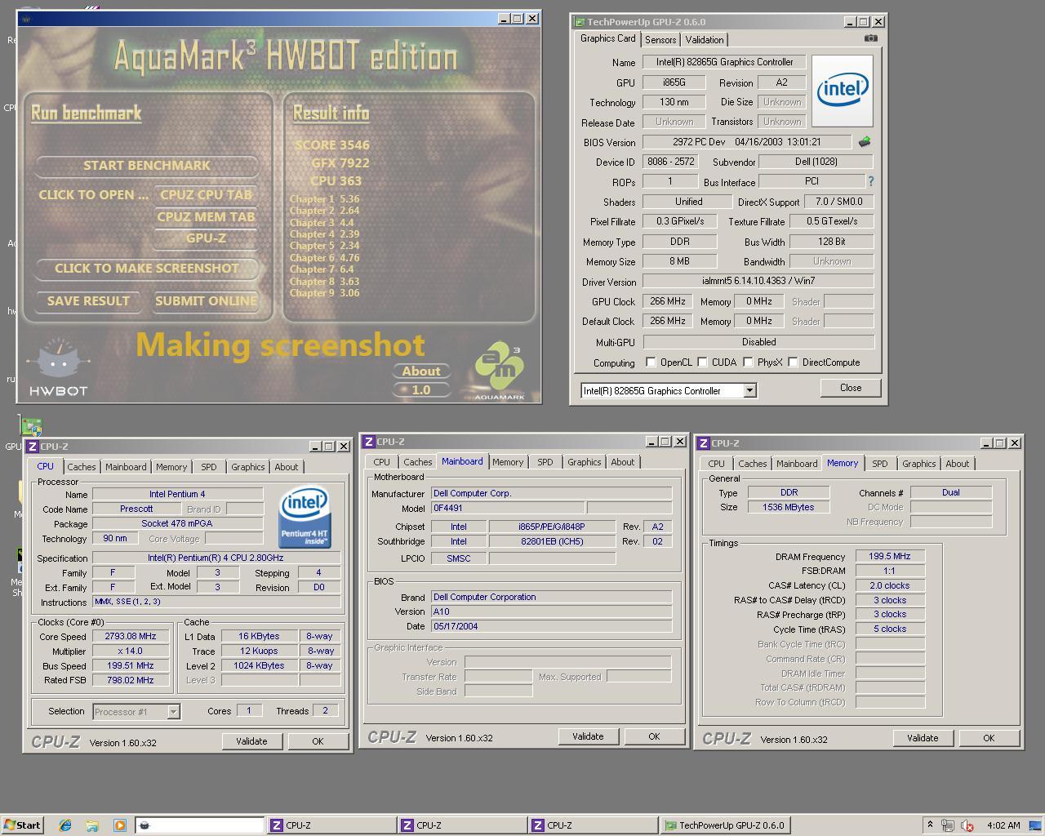Click the CPUZ MEM TAB button
The image size is (1045, 836).
point(206,217)
